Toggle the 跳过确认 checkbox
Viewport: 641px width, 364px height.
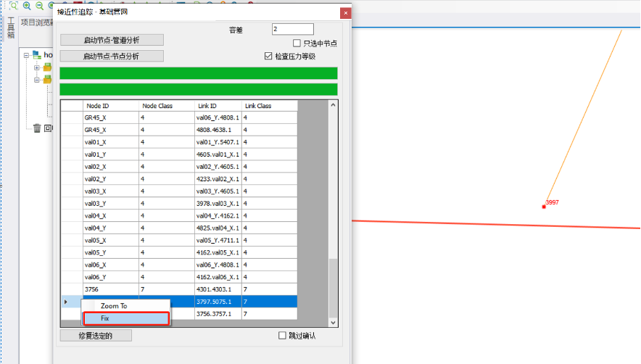coord(283,336)
